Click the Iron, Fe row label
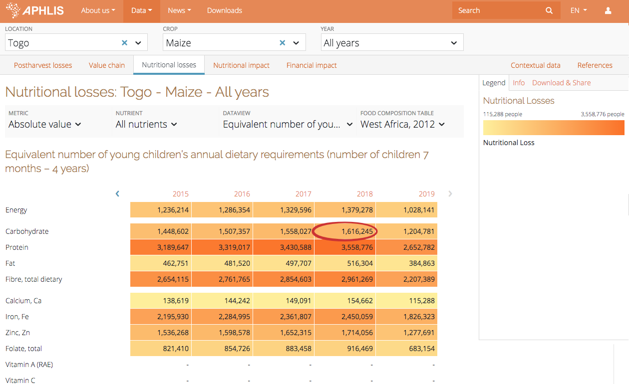Screen dimensions: 629x384 [17, 317]
